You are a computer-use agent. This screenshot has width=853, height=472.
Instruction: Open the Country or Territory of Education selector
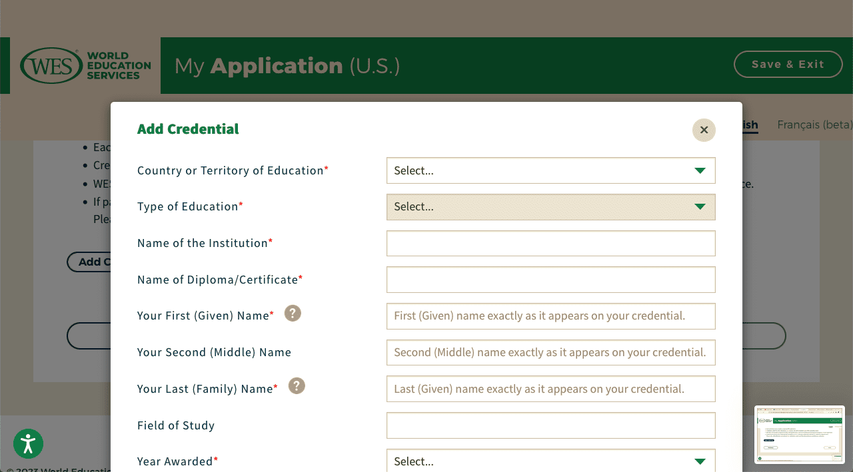pyautogui.click(x=551, y=170)
